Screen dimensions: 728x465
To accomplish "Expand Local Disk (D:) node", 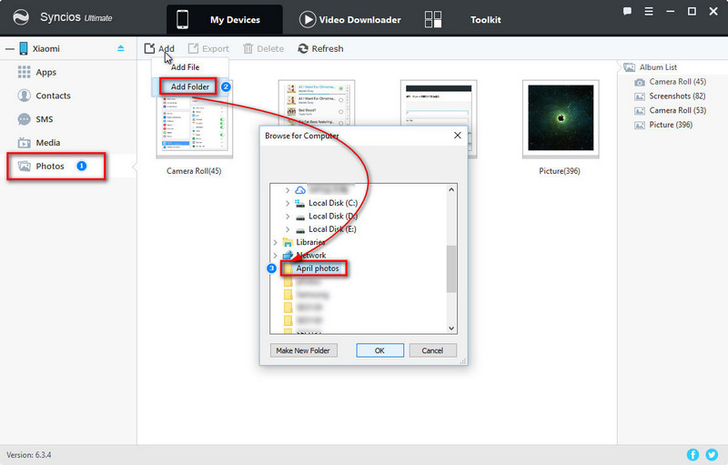I will click(288, 217).
